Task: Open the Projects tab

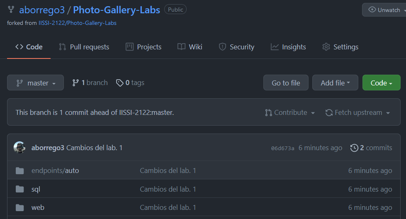Action: click(143, 47)
